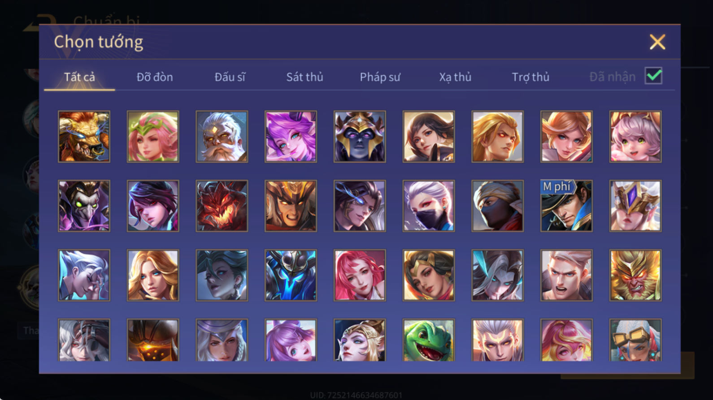Show the Pháp sư heroes
The width and height of the screenshot is (713, 400).
pos(380,77)
